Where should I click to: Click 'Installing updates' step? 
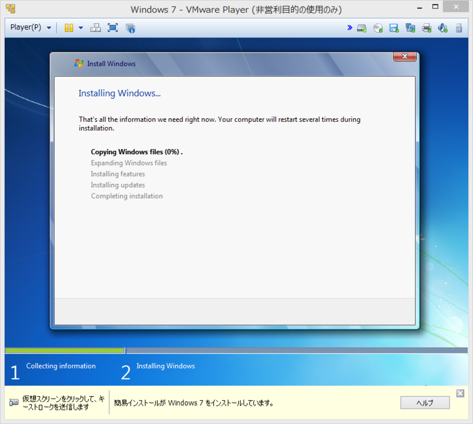click(118, 185)
